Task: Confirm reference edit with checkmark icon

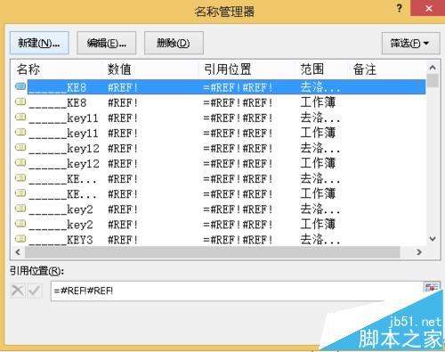Action: 35,291
